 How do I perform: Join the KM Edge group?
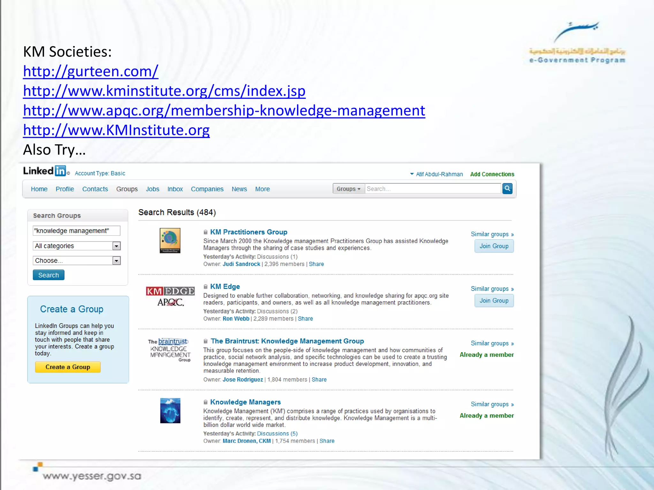point(494,301)
